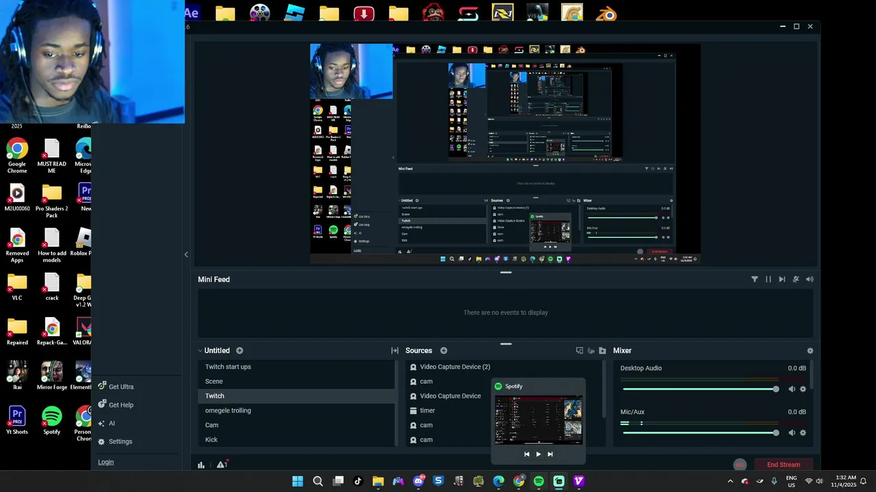
Task: Open Spotify from the taskbar
Action: pos(539,481)
